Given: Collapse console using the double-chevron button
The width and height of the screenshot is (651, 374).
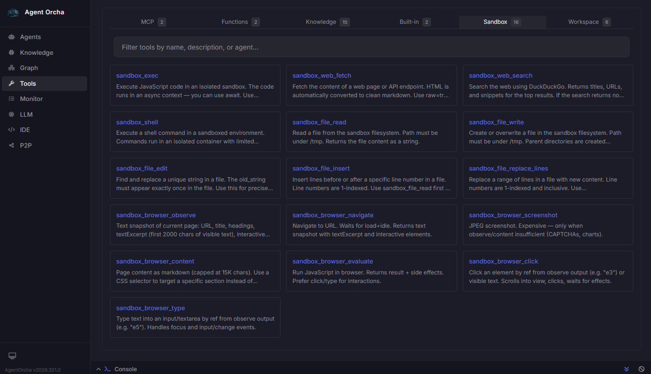Looking at the screenshot, I should coord(626,369).
